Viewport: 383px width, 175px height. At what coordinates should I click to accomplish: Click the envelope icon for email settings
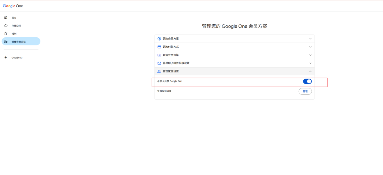159,63
